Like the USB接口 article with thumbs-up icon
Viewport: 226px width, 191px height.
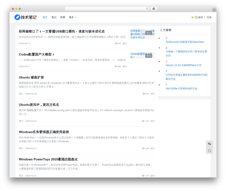click(124, 43)
